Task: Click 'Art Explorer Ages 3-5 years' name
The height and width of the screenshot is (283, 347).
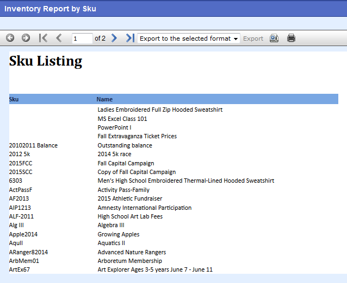Action: [x=155, y=269]
